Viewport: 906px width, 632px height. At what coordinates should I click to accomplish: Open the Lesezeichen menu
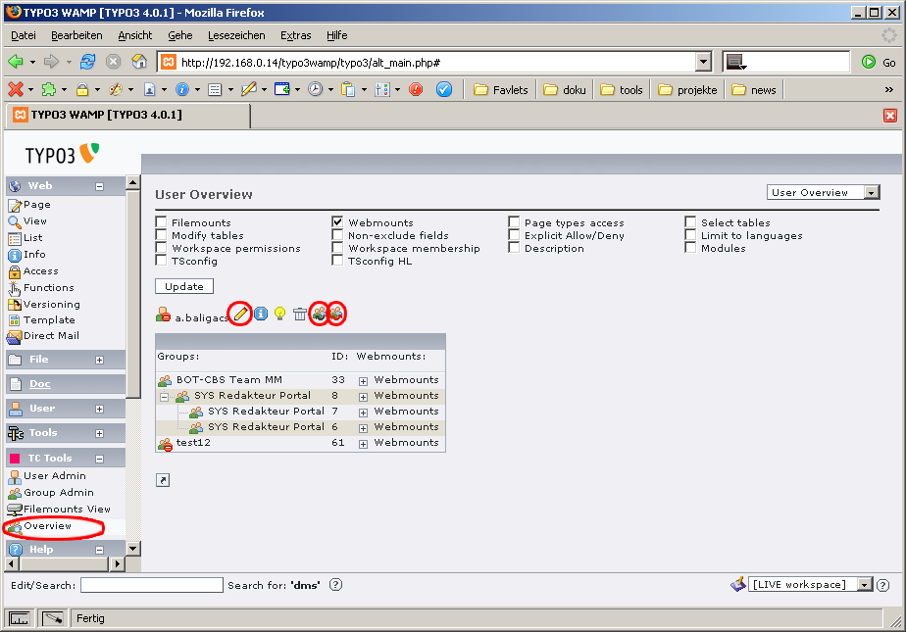(x=236, y=35)
